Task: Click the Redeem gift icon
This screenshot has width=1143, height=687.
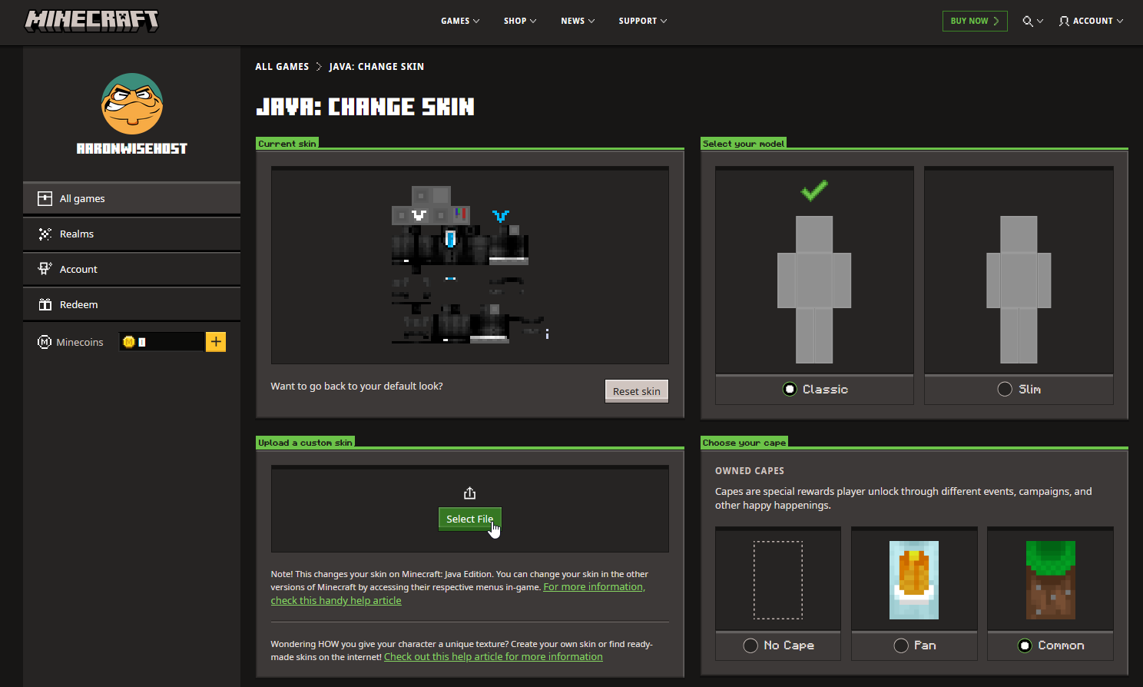Action: click(45, 304)
